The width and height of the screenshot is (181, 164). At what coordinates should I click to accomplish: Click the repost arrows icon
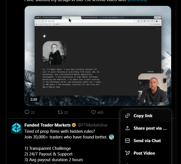tap(60, 112)
